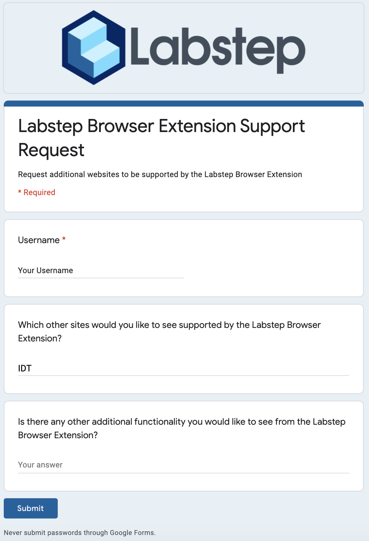Click the form description about additional websites
369x541 pixels.
160,174
